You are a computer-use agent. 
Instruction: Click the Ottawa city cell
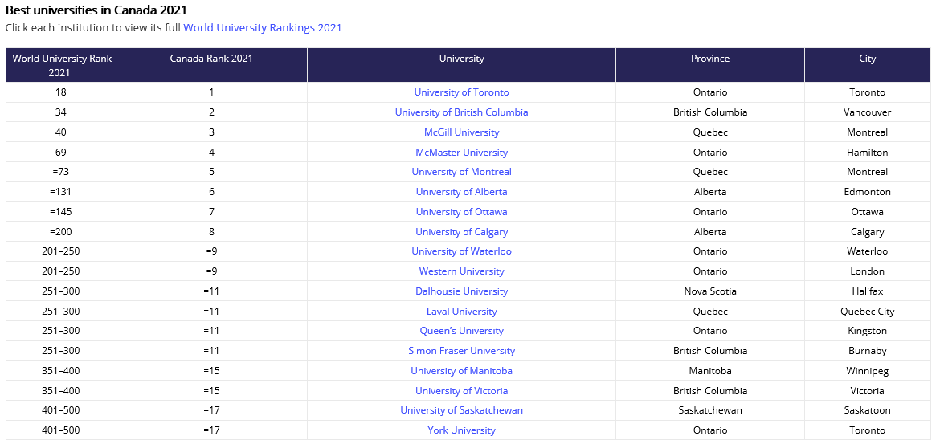point(868,212)
